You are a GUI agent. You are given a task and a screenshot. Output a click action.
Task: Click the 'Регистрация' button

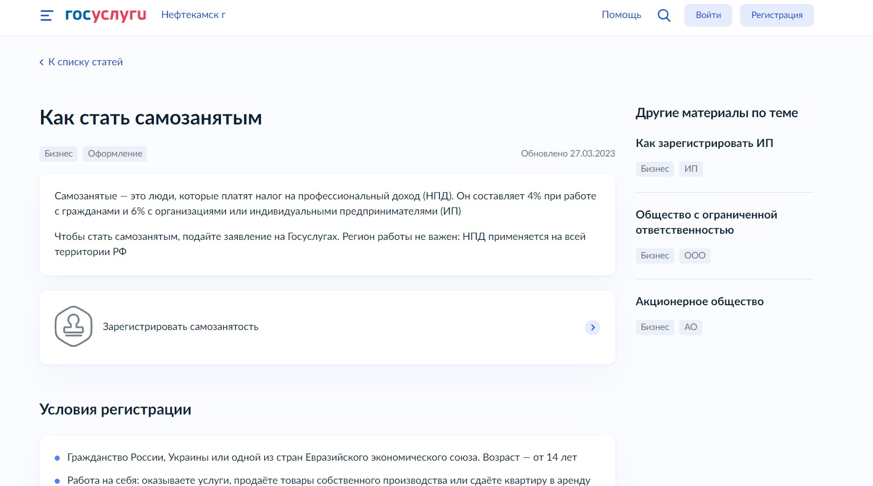pyautogui.click(x=776, y=15)
